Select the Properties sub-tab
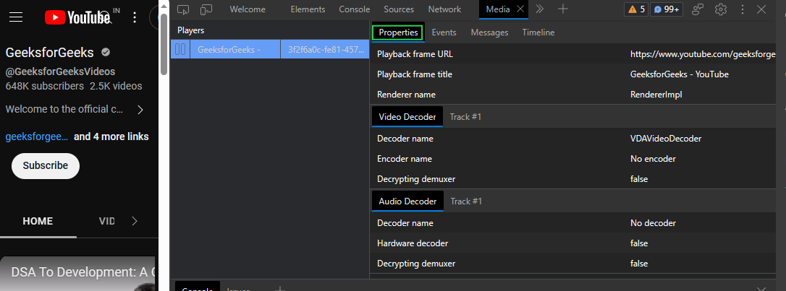The width and height of the screenshot is (786, 291). (x=399, y=32)
